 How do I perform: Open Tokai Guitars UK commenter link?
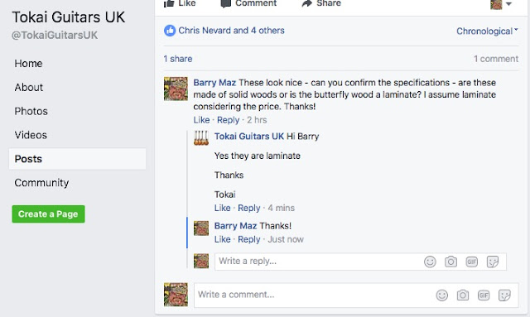249,137
